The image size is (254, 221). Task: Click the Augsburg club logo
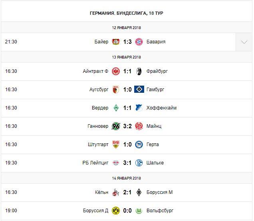tap(116, 90)
